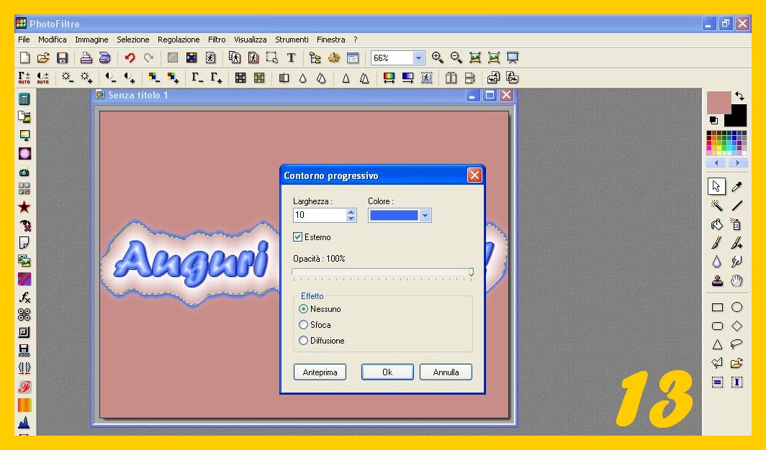Select the Lasso selection shape
766x450 pixels.
pos(736,344)
